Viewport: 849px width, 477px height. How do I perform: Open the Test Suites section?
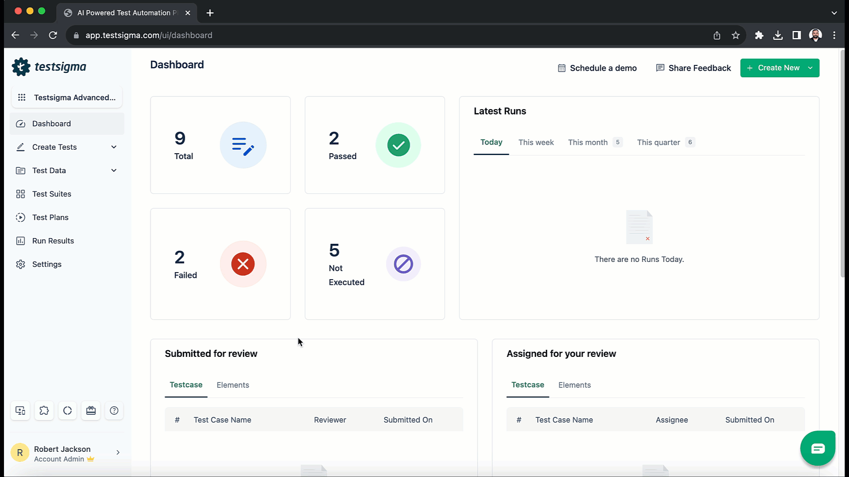point(52,193)
